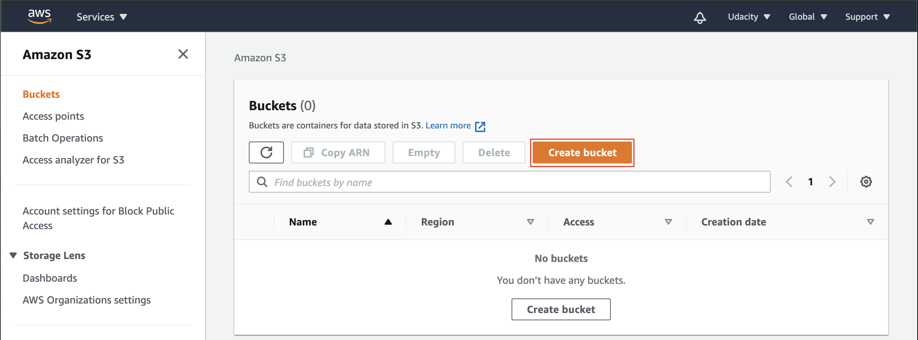Open Learn more external link icon
Screen dimensions: 918x340
[x=480, y=127]
